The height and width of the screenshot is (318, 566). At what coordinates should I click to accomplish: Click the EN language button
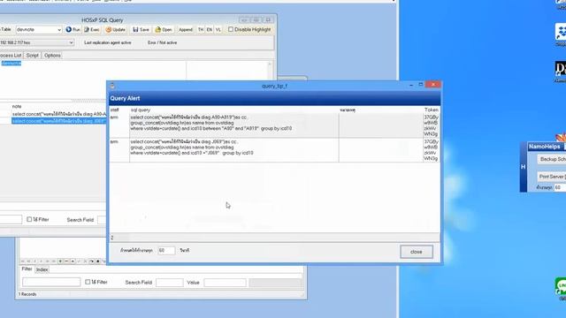pos(210,29)
